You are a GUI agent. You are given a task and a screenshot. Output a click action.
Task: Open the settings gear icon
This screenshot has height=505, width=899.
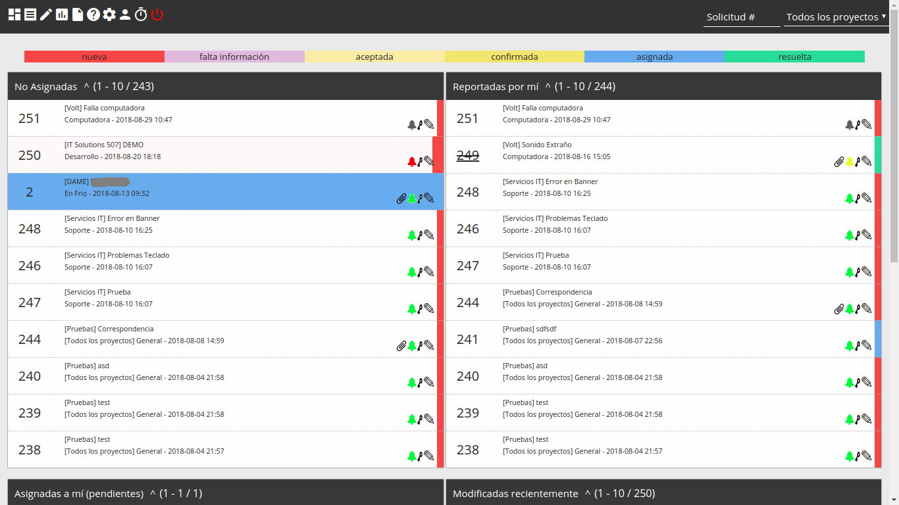[109, 14]
